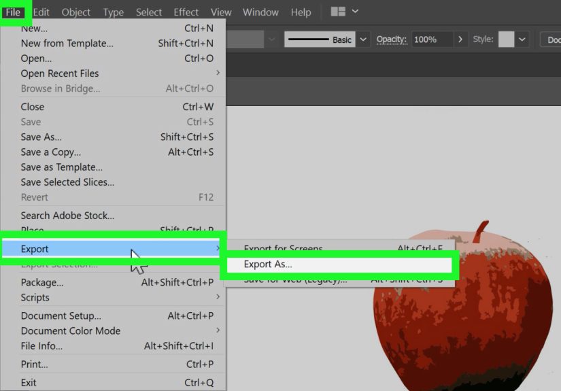The image size is (561, 391).
Task: Click the Opacity label link
Action: (x=392, y=39)
